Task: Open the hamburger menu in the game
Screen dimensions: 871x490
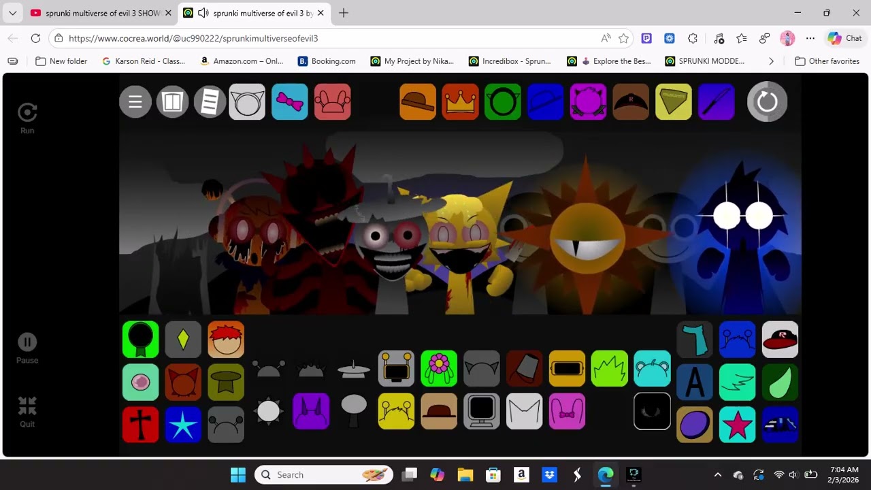Action: click(135, 102)
